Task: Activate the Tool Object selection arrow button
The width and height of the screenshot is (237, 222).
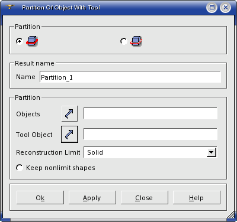Action: point(69,134)
